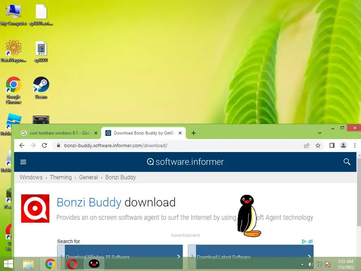
Task: Click the red Bonzi Buddy program logo
Action: point(35,209)
